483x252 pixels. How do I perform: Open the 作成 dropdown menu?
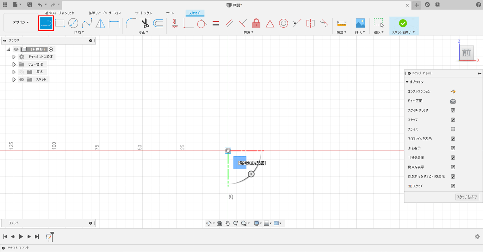point(79,32)
